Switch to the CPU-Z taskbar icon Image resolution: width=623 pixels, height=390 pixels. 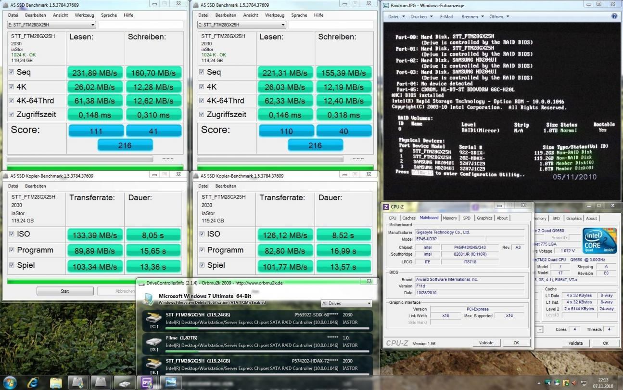[x=147, y=383]
